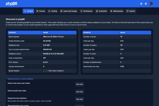Select 'Wed Jun 19, 2024 11:31 pm' value
This screenshot has width=159, height=106.
[53, 37]
